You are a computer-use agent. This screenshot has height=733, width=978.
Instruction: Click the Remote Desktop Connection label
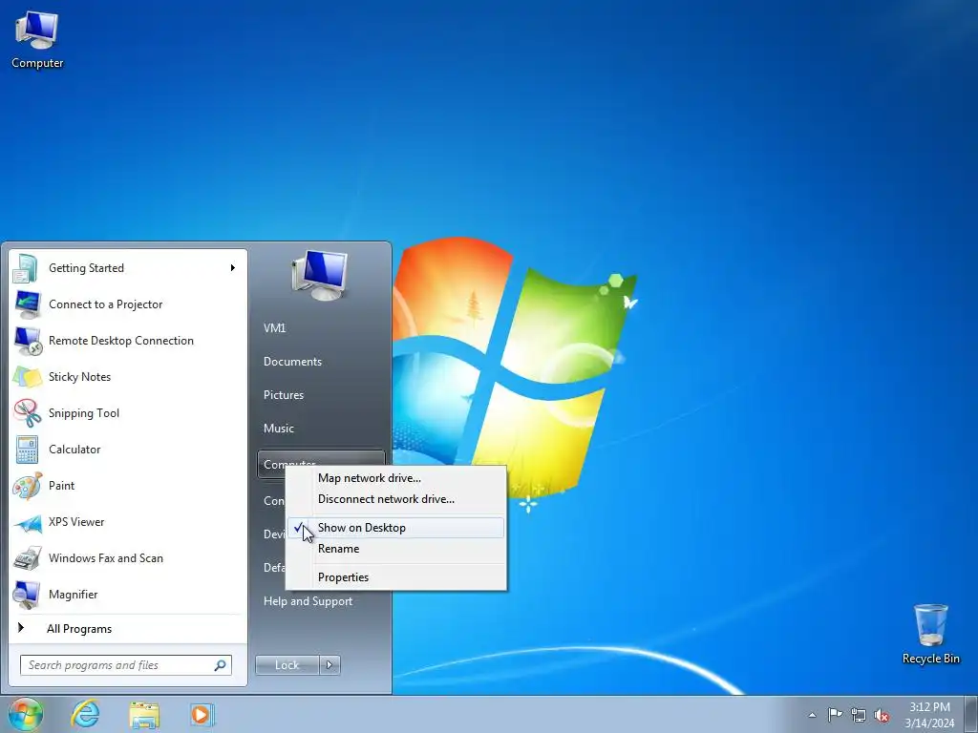[121, 341]
